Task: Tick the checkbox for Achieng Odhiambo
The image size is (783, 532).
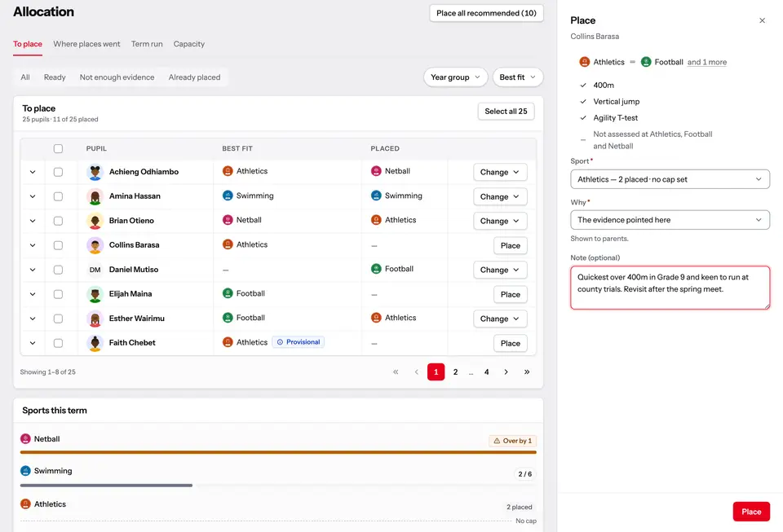Action: click(59, 172)
